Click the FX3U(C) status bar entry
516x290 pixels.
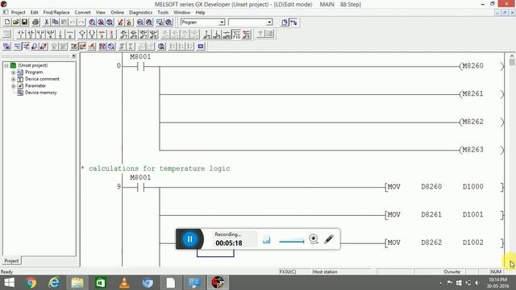(288, 272)
